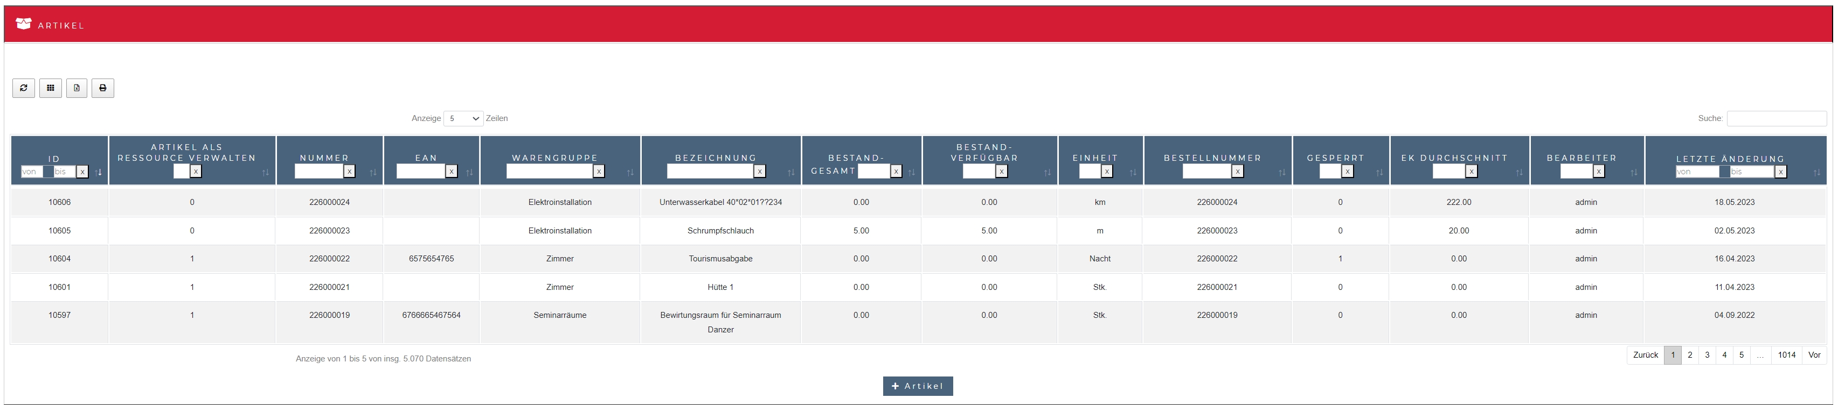Image resolution: width=1845 pixels, height=405 pixels.
Task: Sort the table by Letzte Änderung
Action: pyautogui.click(x=1816, y=172)
